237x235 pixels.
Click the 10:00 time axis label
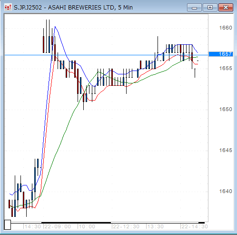pos(87,226)
